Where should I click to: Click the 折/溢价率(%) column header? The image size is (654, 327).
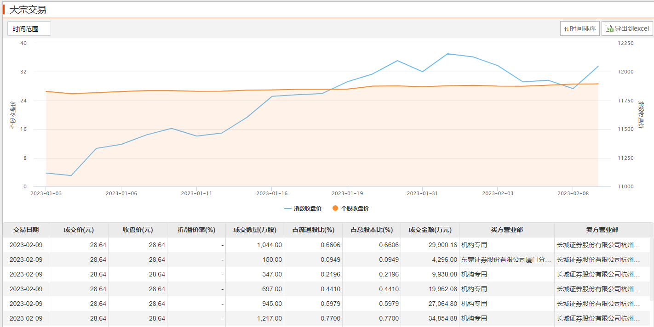[x=196, y=230]
